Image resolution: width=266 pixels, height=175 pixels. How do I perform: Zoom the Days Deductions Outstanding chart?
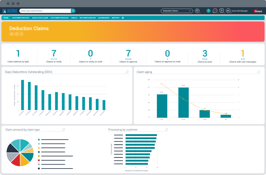(x=127, y=72)
